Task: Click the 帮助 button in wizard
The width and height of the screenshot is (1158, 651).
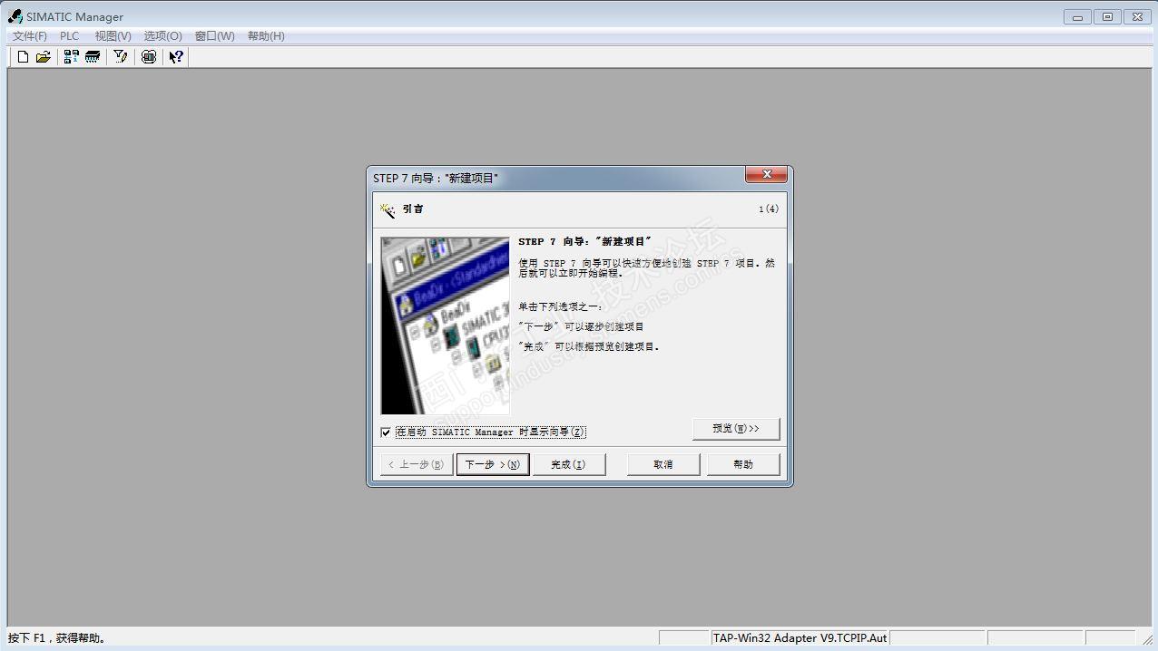Action: point(743,464)
